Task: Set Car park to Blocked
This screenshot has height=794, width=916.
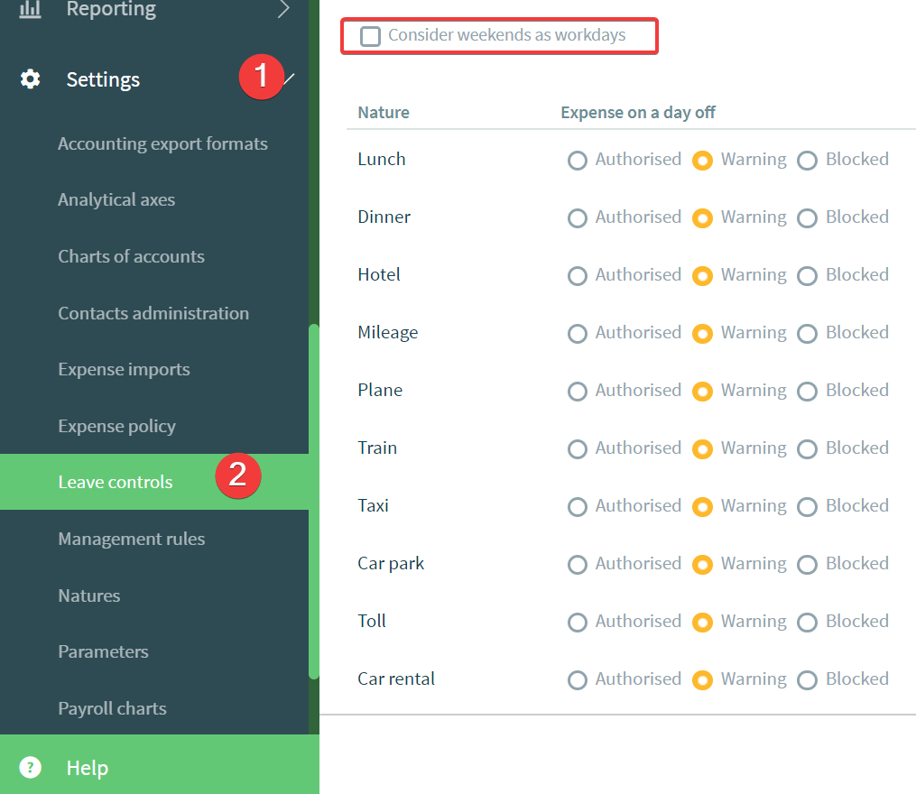Action: click(x=808, y=565)
